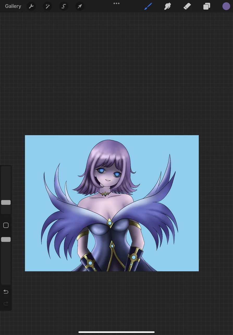The width and height of the screenshot is (233, 335).
Task: Click the brush opacity slider handle
Action: coord(6,239)
